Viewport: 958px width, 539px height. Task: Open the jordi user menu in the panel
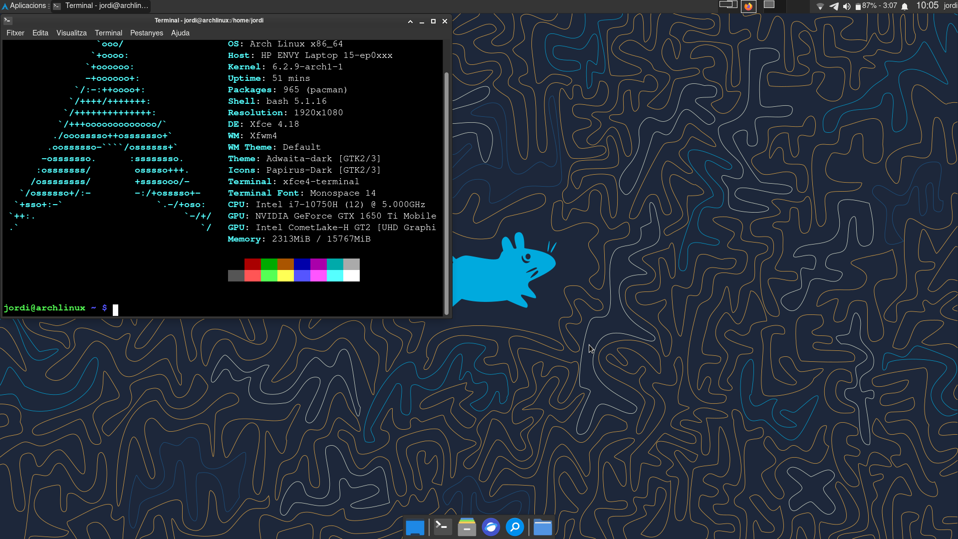[951, 5]
